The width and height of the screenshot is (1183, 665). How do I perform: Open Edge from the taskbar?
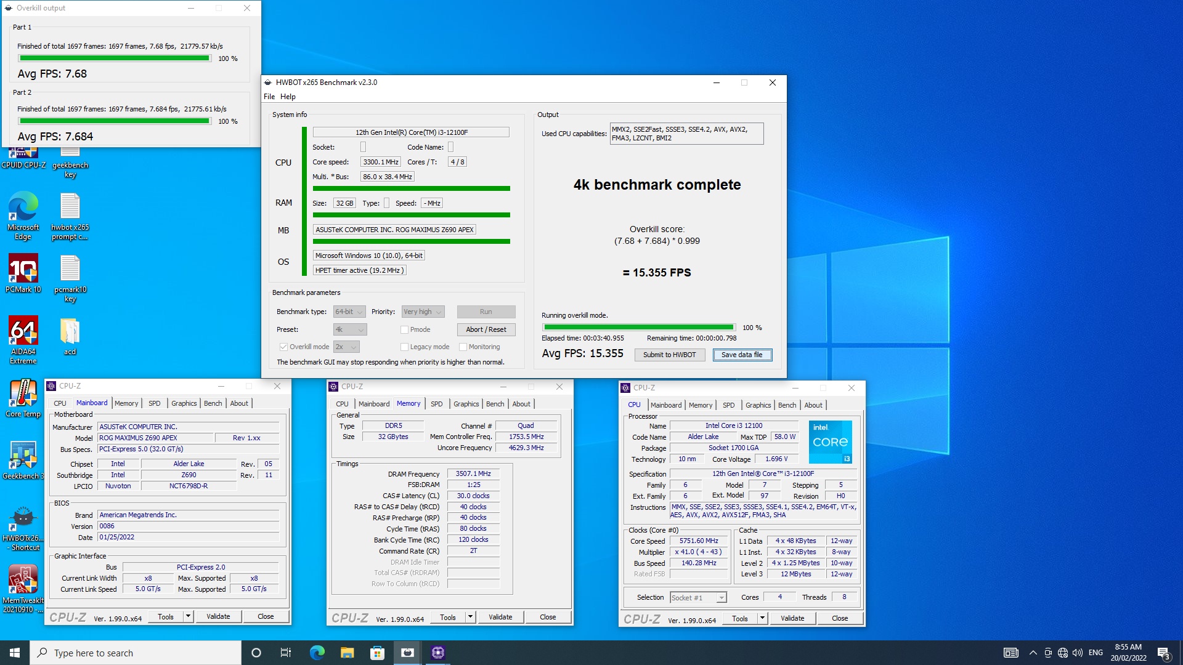[x=317, y=653]
